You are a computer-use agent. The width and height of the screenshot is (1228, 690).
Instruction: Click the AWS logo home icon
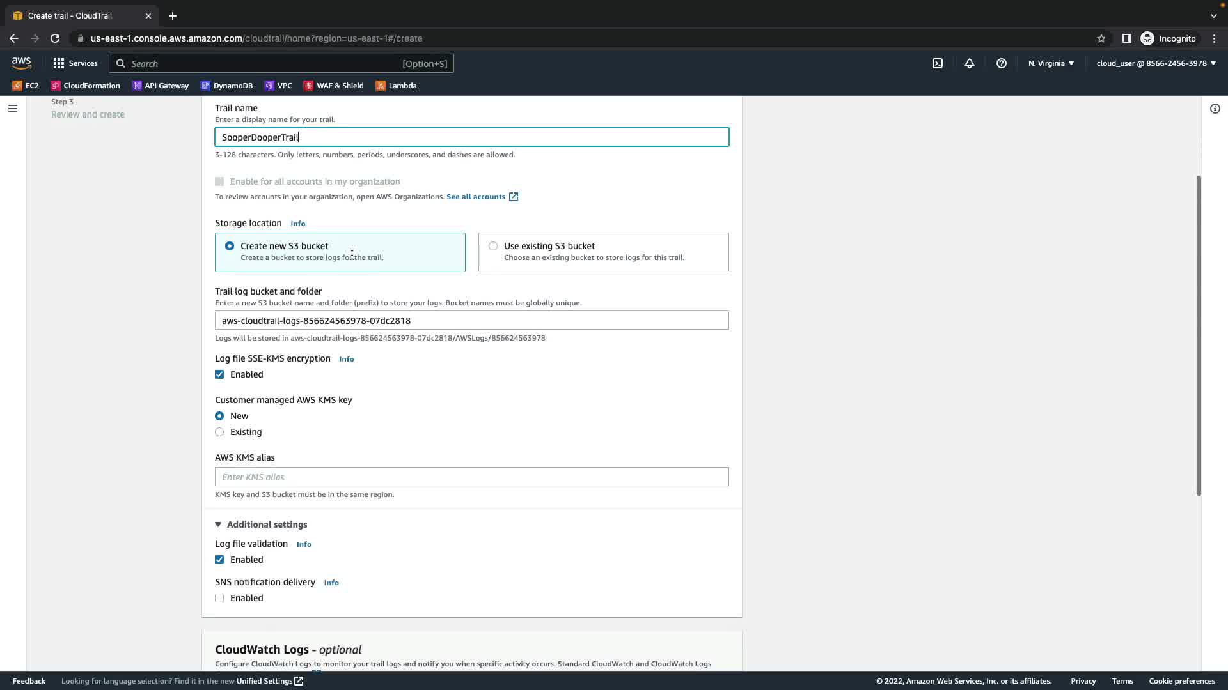tap(21, 63)
